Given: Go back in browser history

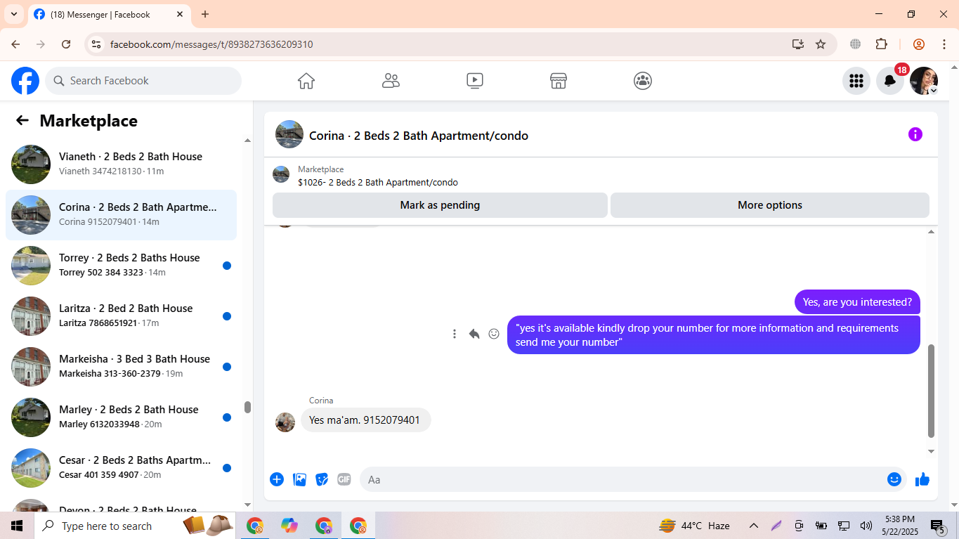Looking at the screenshot, I should tap(16, 44).
